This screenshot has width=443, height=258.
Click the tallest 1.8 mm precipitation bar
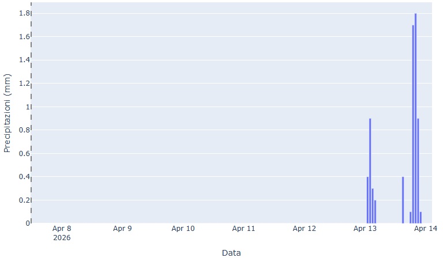point(415,118)
